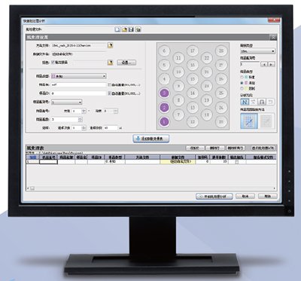Select vial position 22 on the tray
Screen dimensions: 301x281
click(x=207, y=58)
